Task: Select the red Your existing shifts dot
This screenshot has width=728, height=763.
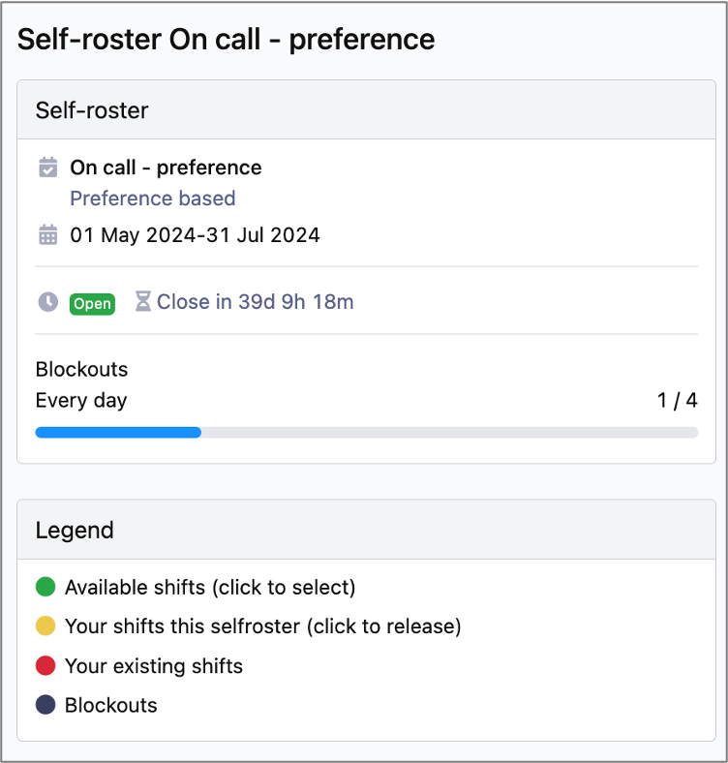Action: pyautogui.click(x=45, y=665)
